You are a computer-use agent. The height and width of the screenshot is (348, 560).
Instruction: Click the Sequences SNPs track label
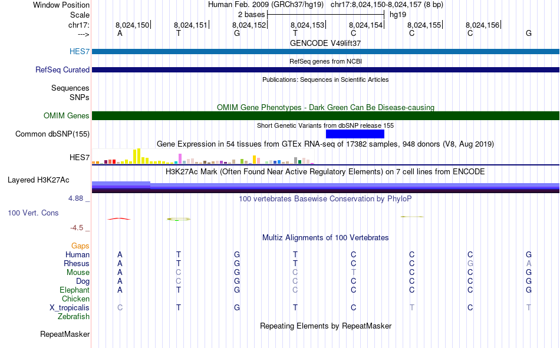coord(70,93)
